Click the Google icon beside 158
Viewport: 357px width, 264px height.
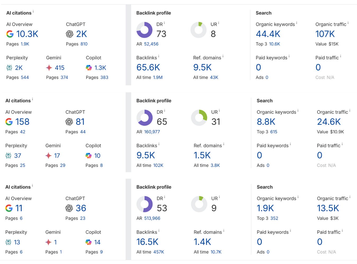click(9, 122)
